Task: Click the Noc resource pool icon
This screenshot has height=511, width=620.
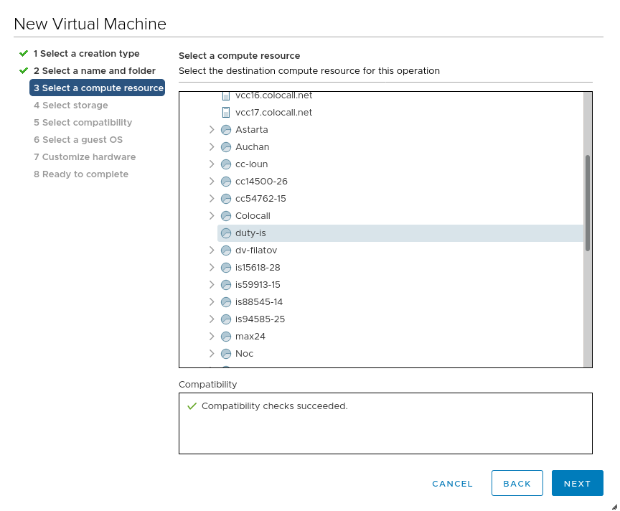Action: pyautogui.click(x=226, y=354)
